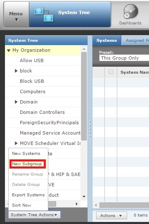This screenshot has width=149, height=224.
Task: Select the Allow USB group
Action: tap(32, 60)
